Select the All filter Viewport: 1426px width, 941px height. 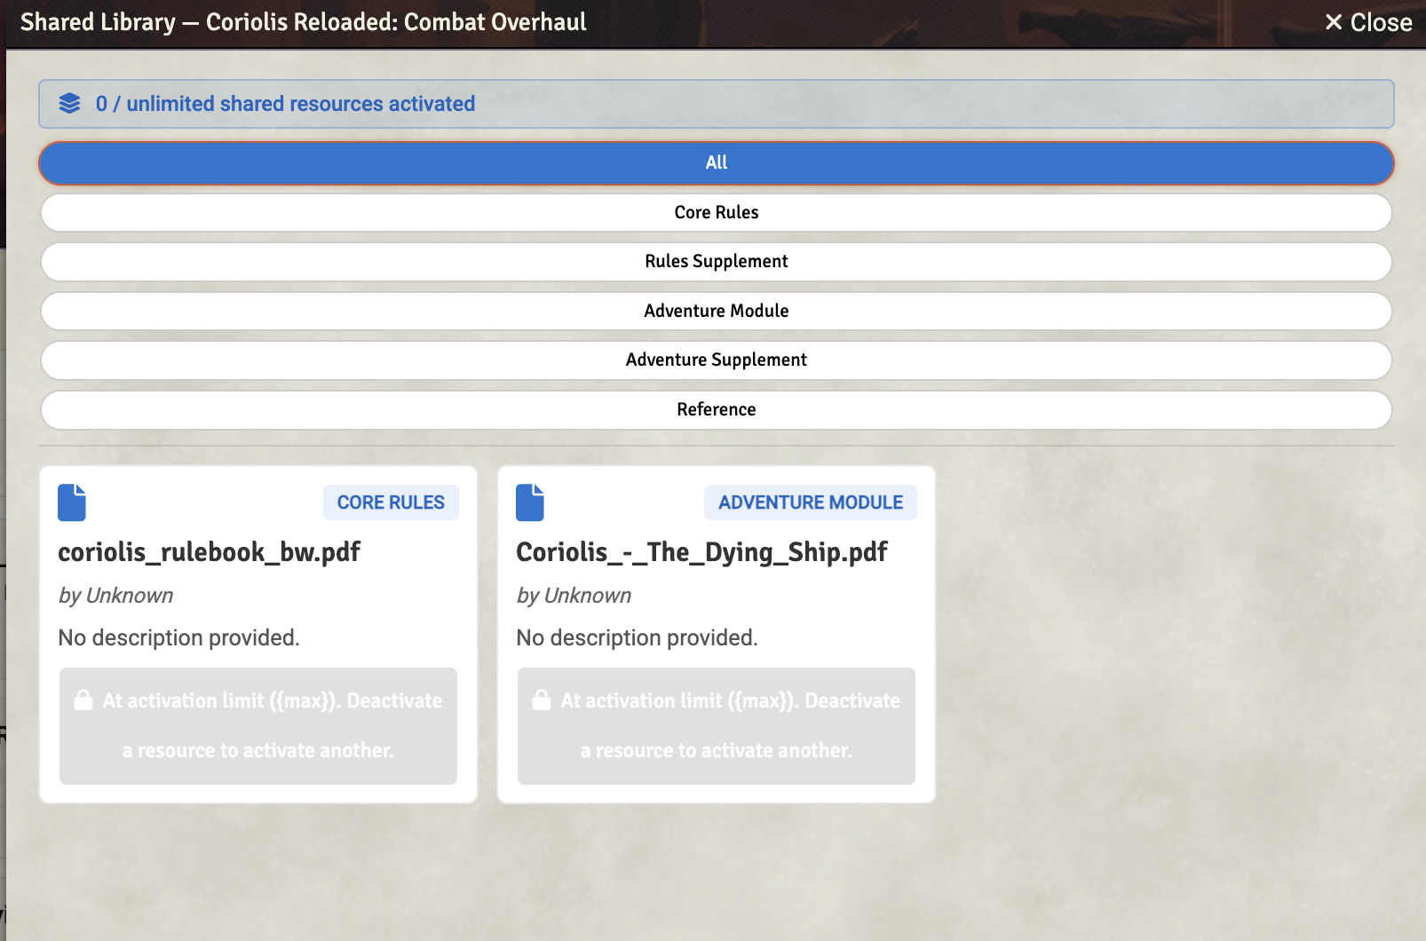coord(716,162)
